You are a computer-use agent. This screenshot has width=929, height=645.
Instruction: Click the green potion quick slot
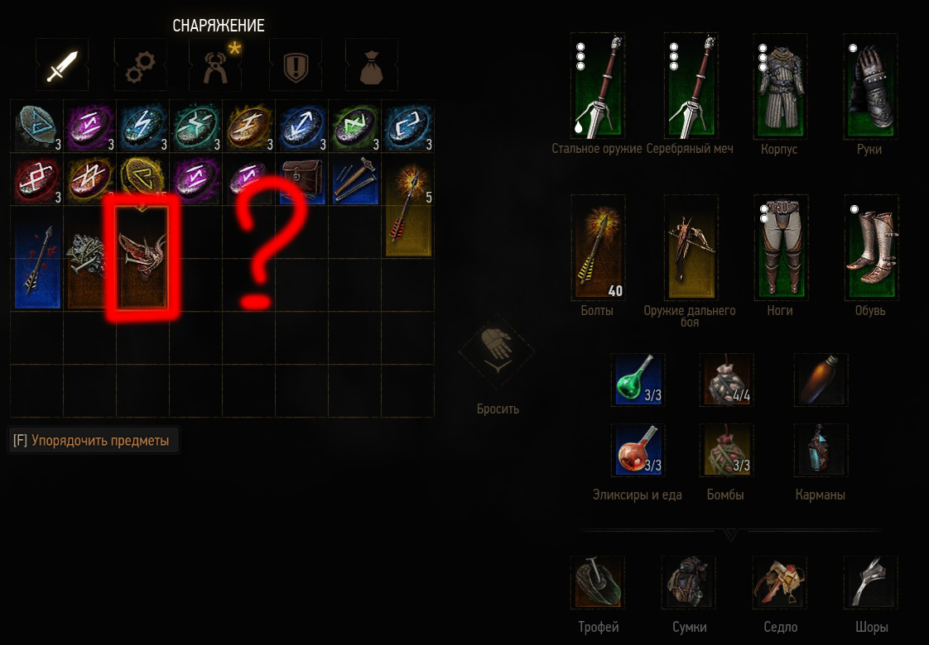(638, 380)
